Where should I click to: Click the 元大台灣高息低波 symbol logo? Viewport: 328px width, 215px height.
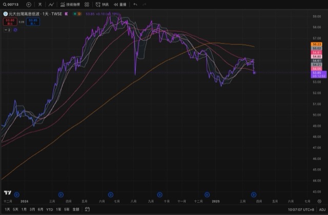click(x=6, y=14)
